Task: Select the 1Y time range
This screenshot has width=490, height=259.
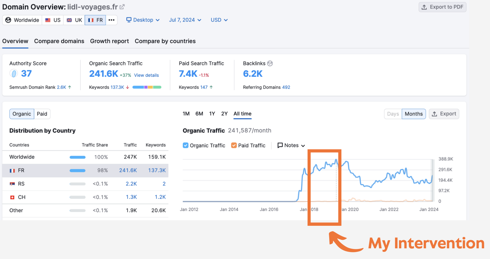Action: (x=212, y=114)
